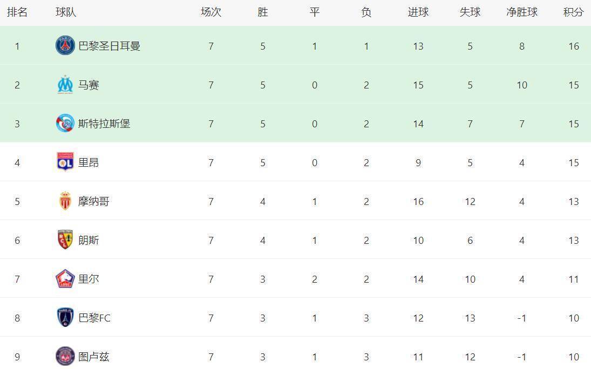Click the Lens club logo

coord(65,240)
